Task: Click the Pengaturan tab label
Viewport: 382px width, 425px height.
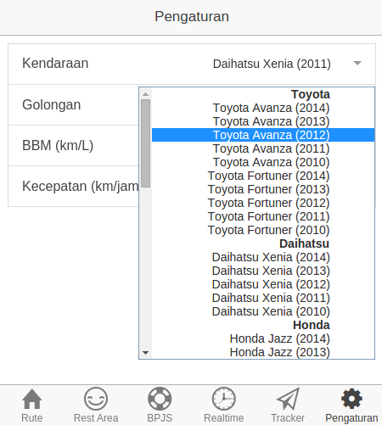Action: (351, 418)
